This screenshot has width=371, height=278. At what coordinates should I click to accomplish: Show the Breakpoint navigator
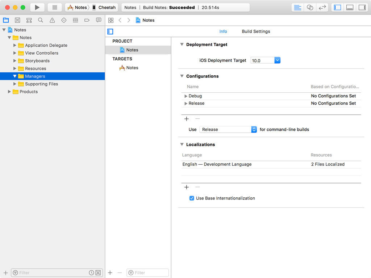coord(87,20)
